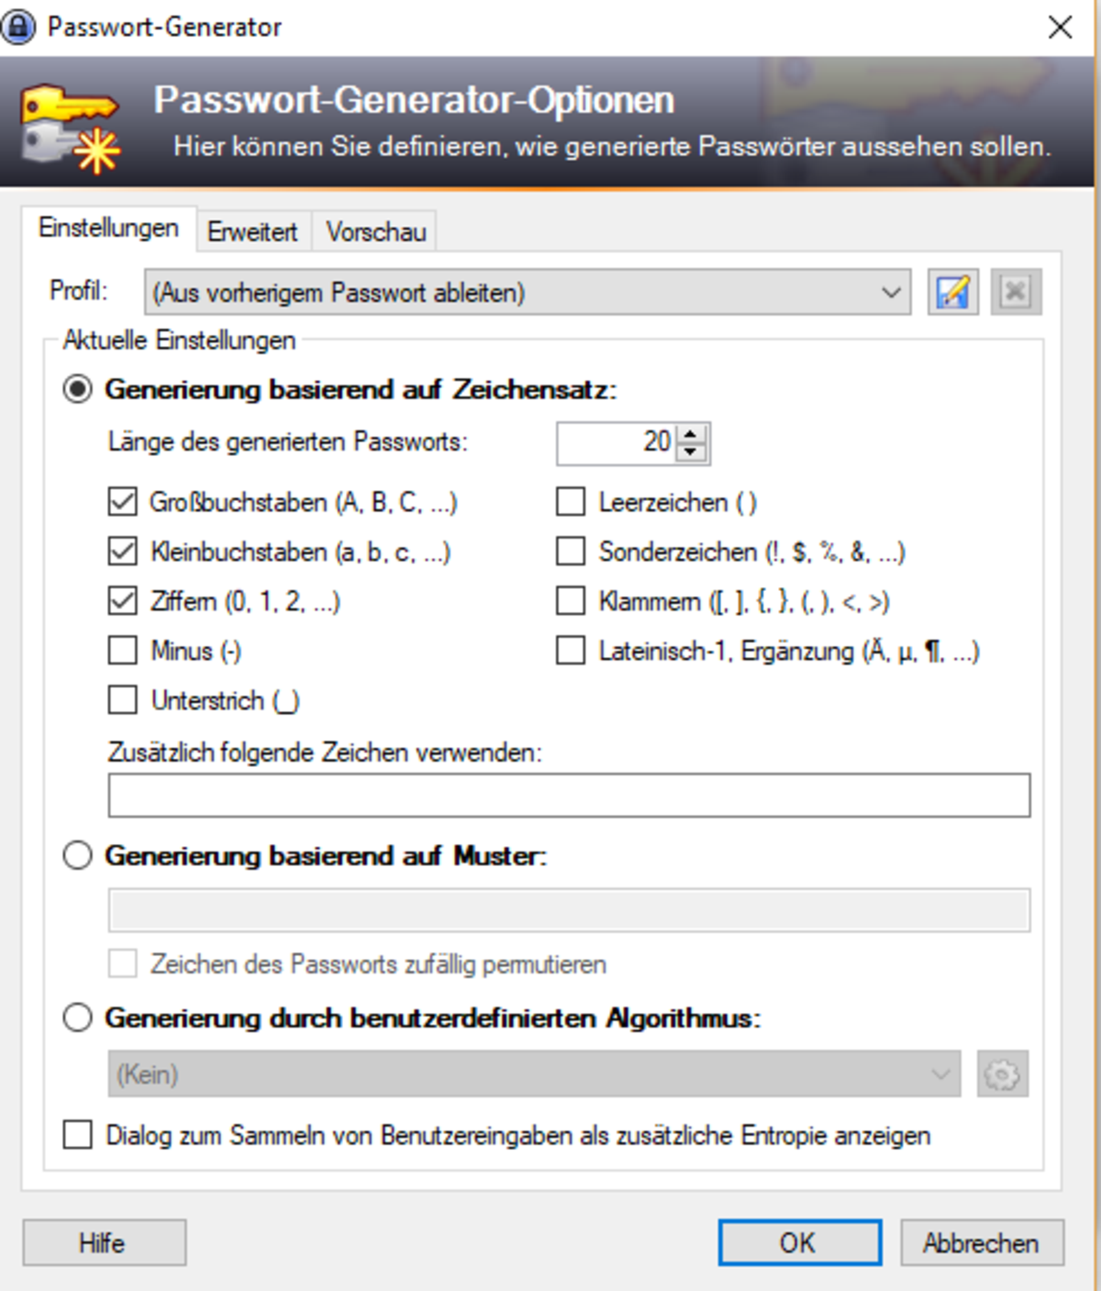Switch to the Erweitert tab
This screenshot has height=1291, width=1101.
coord(252,231)
